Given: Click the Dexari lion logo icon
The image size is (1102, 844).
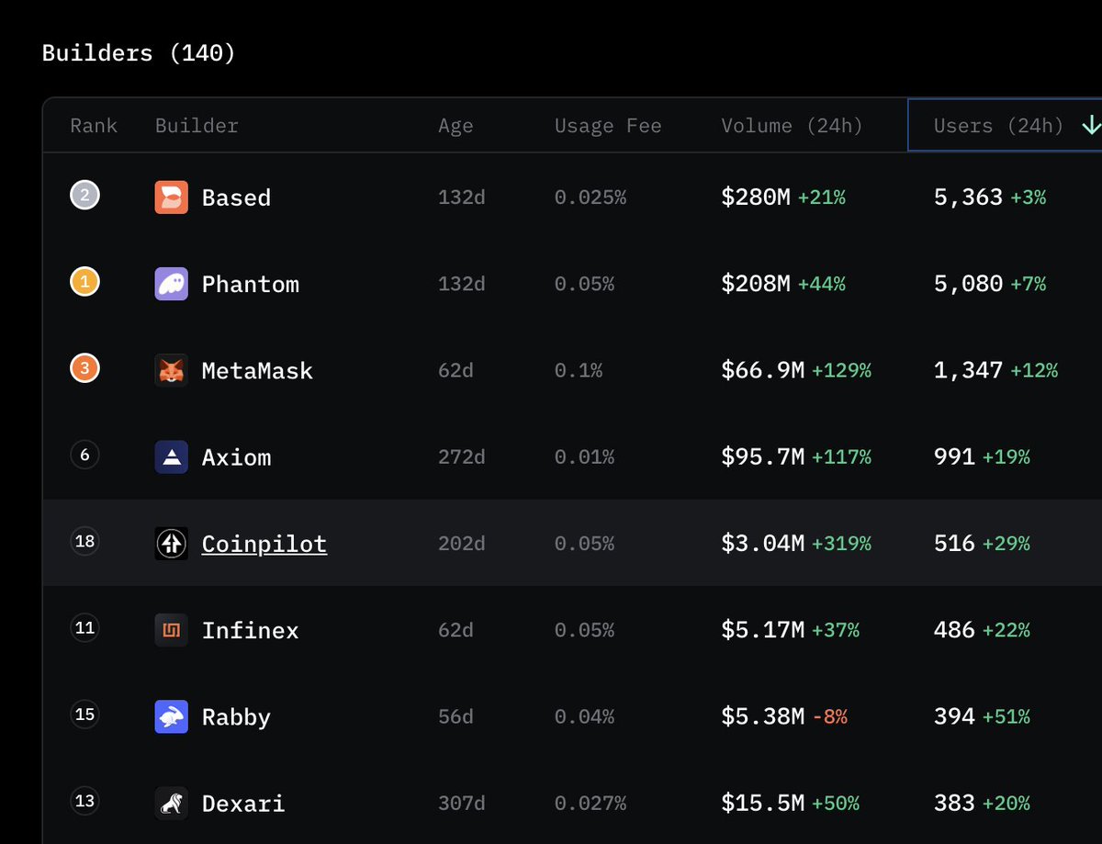Looking at the screenshot, I should [172, 803].
